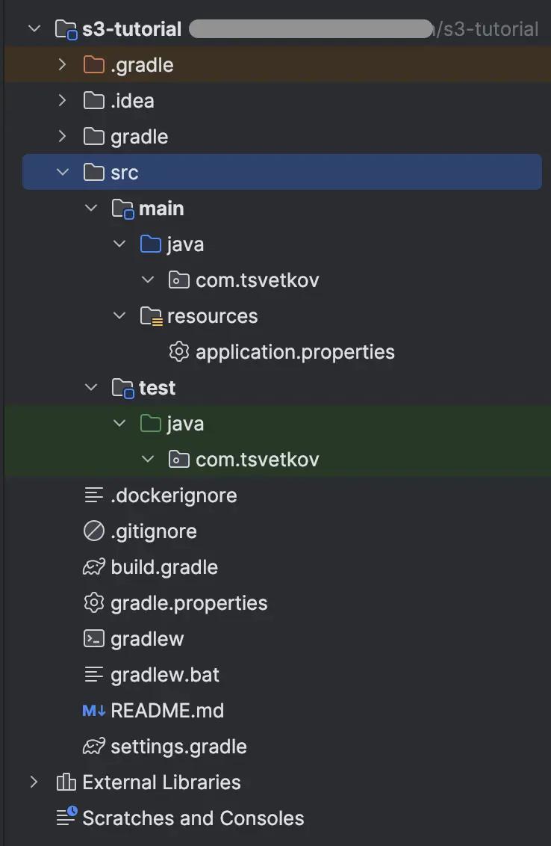Click the Scratches and Consoles icon
Viewport: 551px width, 846px height.
67,817
